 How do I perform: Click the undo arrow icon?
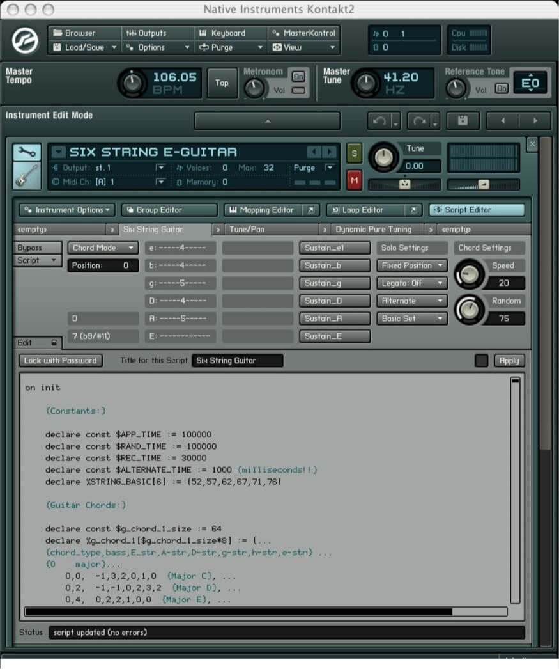[x=379, y=121]
